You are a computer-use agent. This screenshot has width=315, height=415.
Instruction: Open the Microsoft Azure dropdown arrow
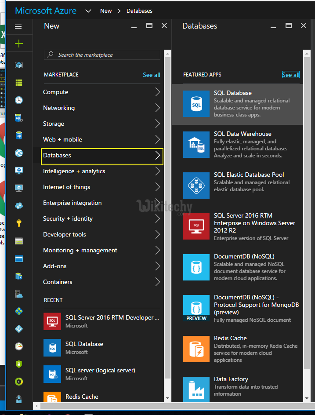click(88, 11)
